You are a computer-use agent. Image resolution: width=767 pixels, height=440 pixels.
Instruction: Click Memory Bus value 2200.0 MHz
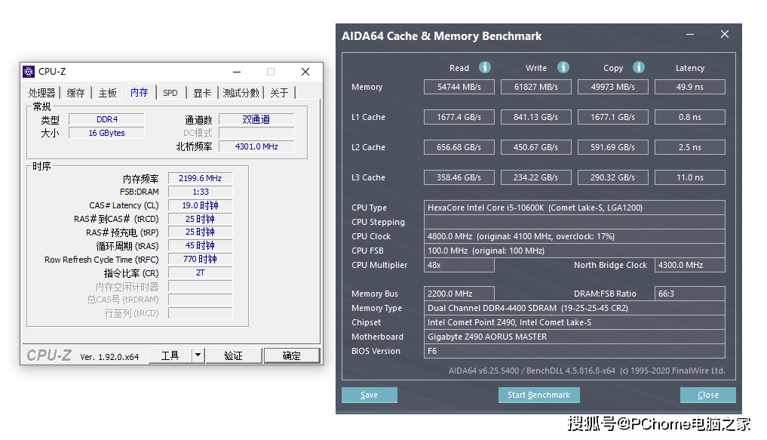click(x=459, y=294)
